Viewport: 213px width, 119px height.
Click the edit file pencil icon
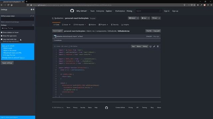(x=154, y=46)
